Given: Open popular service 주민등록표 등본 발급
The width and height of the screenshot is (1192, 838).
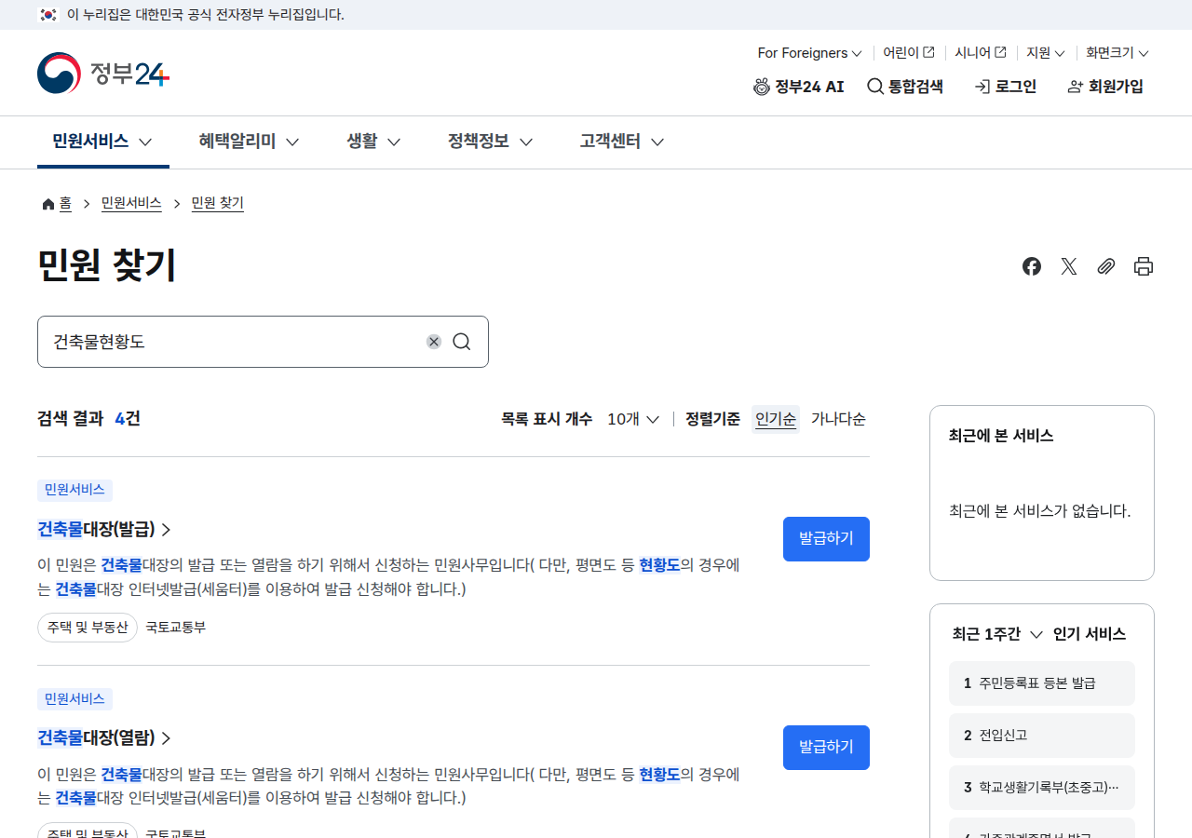Looking at the screenshot, I should (1042, 683).
